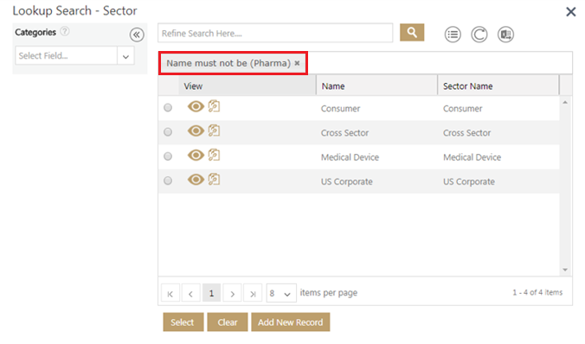Click the Medical Device cell in Name column

pyautogui.click(x=350, y=157)
